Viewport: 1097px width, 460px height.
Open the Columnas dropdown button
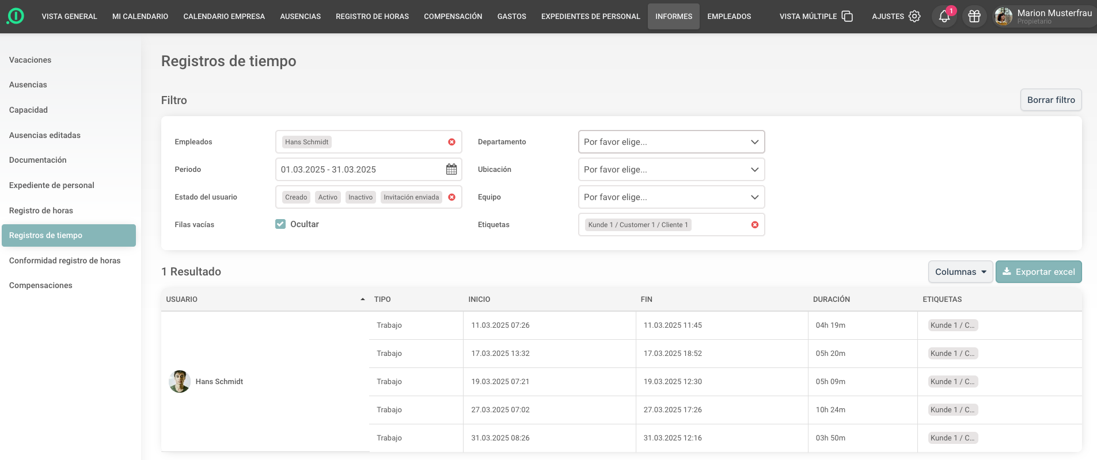pos(960,272)
